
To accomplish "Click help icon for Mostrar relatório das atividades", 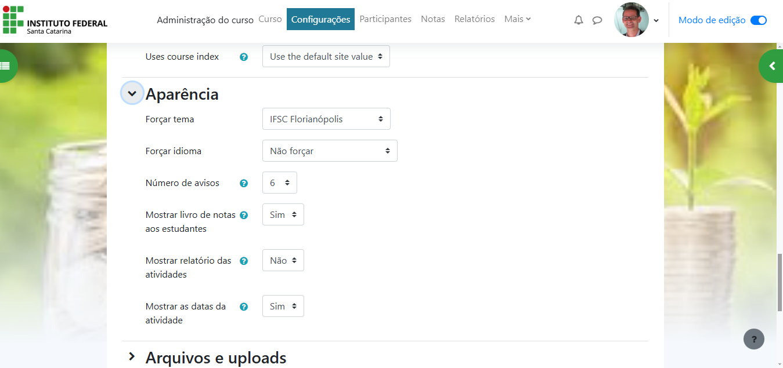I will click(x=244, y=261).
